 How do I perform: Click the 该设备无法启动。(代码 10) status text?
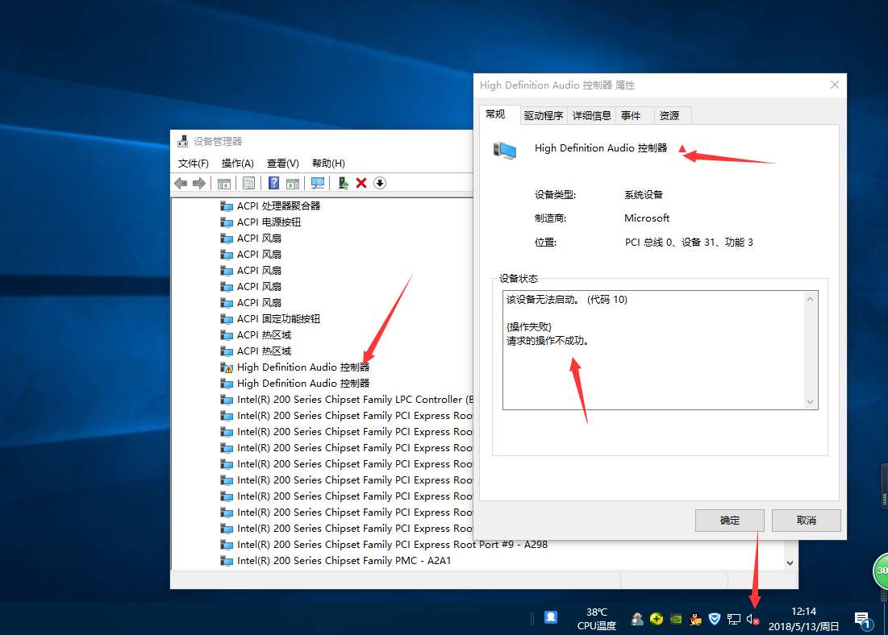coord(567,300)
